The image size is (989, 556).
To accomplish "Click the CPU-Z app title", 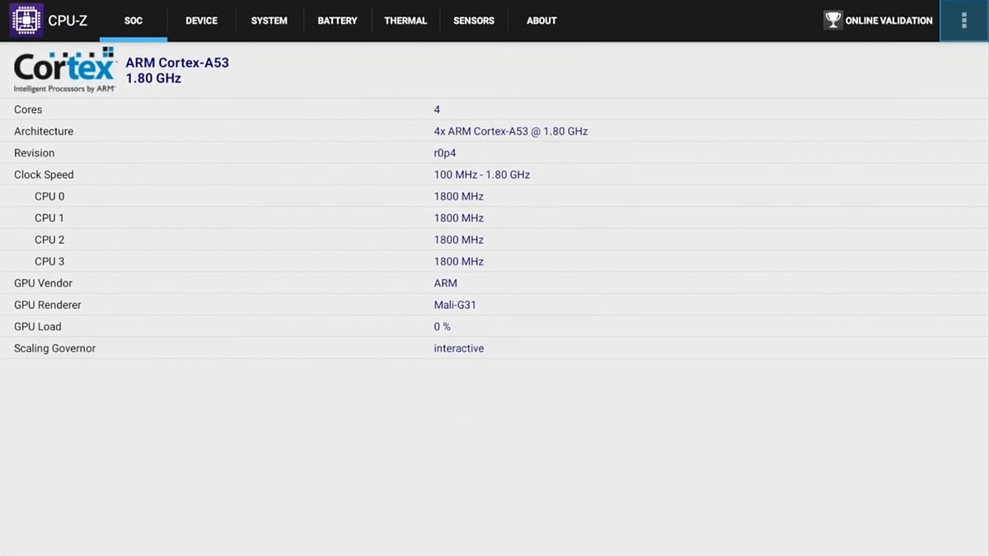I will 68,21.
